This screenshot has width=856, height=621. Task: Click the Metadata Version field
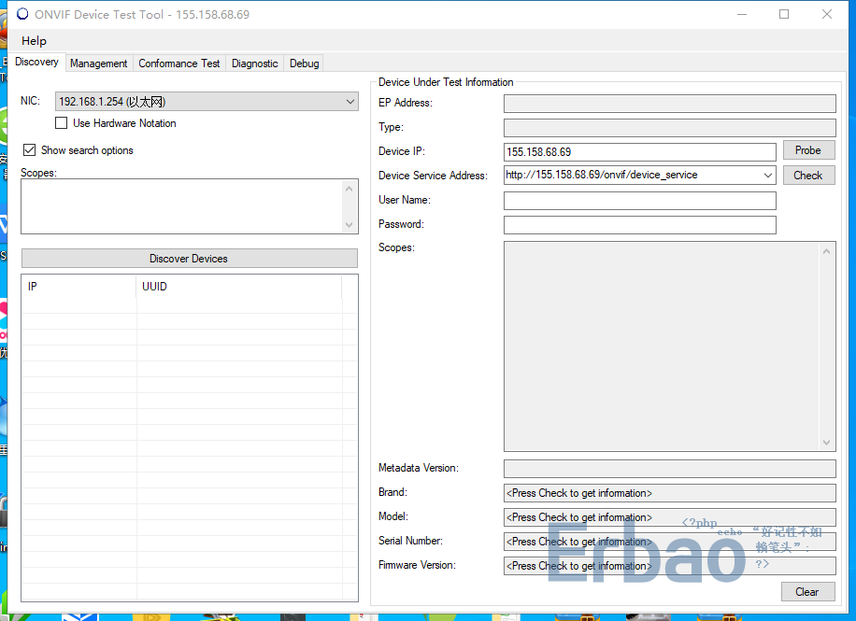click(x=669, y=469)
